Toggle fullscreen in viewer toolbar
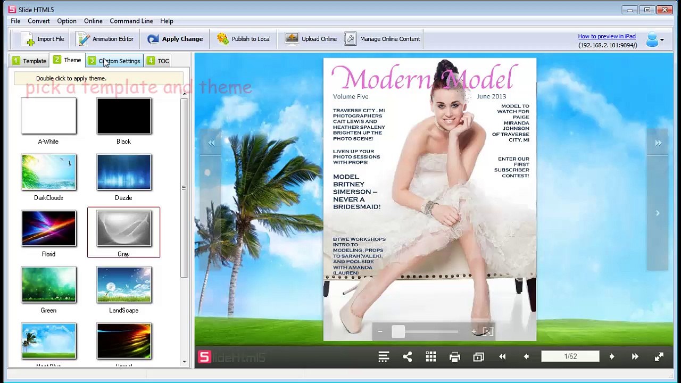 click(659, 356)
